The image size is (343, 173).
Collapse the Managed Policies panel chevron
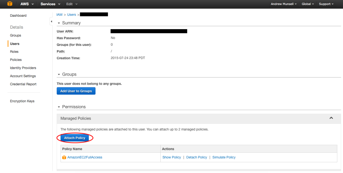coord(331,118)
